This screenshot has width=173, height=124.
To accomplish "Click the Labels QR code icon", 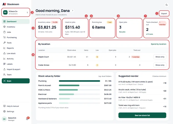I will [4, 64].
